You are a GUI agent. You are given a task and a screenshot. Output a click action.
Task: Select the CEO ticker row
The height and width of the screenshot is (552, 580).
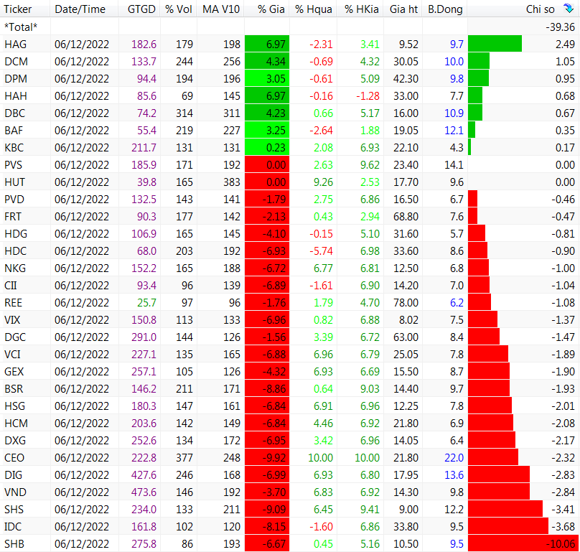290,457
